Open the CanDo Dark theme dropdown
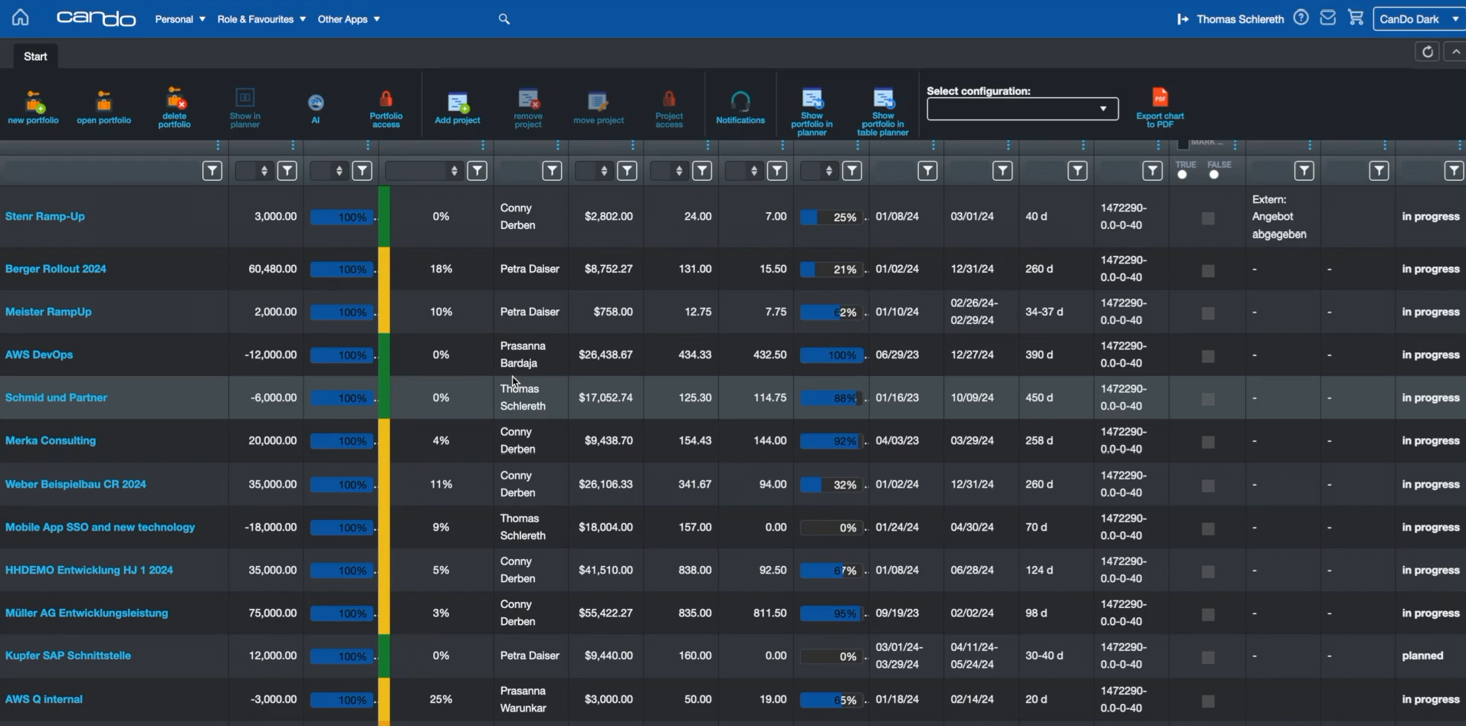Image resolution: width=1466 pixels, height=726 pixels. click(1419, 19)
